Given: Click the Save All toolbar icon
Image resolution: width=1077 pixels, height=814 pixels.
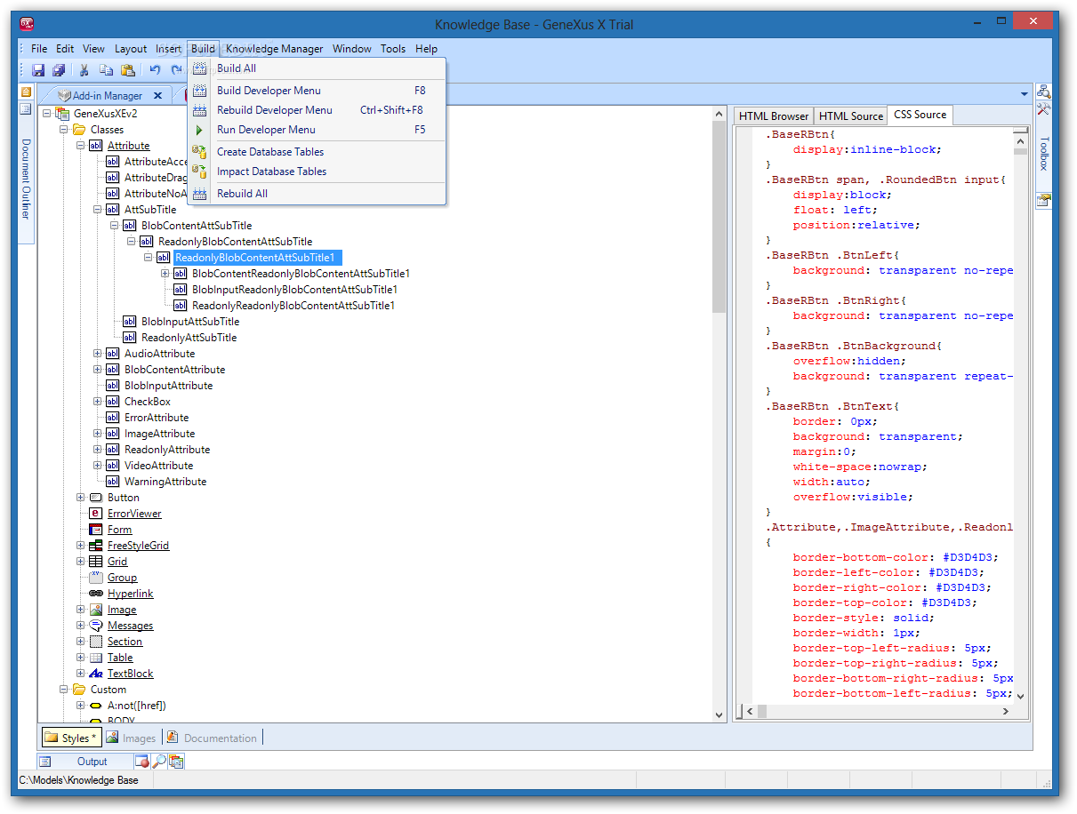Looking at the screenshot, I should pos(59,70).
